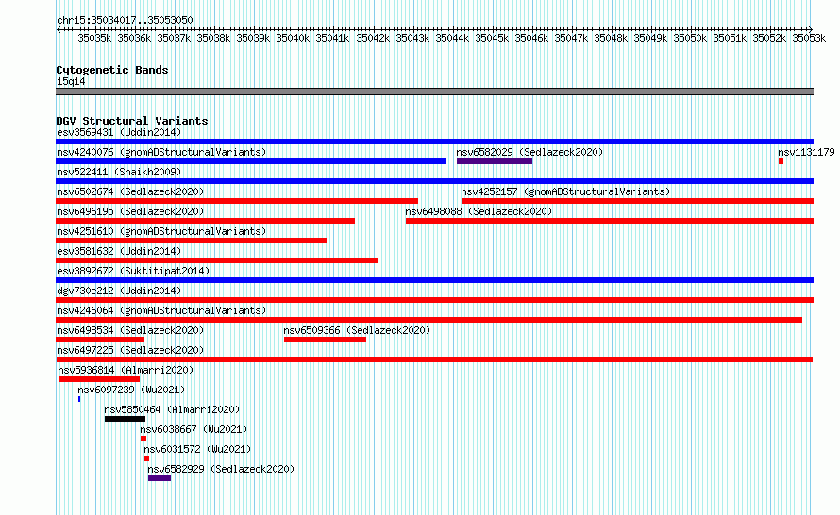Select the nsv6498088 red variant bar

point(610,221)
